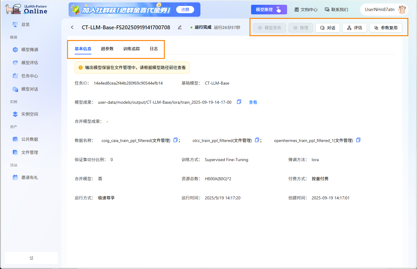Go back using the left chevron arrow
Image resolution: width=417 pixels, height=269 pixels.
[72, 27]
